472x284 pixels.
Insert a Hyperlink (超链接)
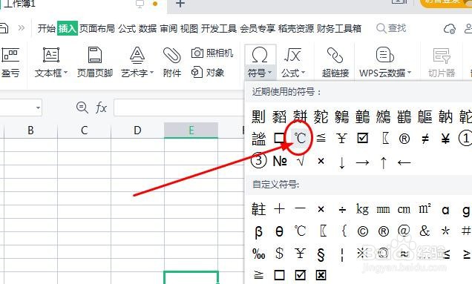pos(335,62)
